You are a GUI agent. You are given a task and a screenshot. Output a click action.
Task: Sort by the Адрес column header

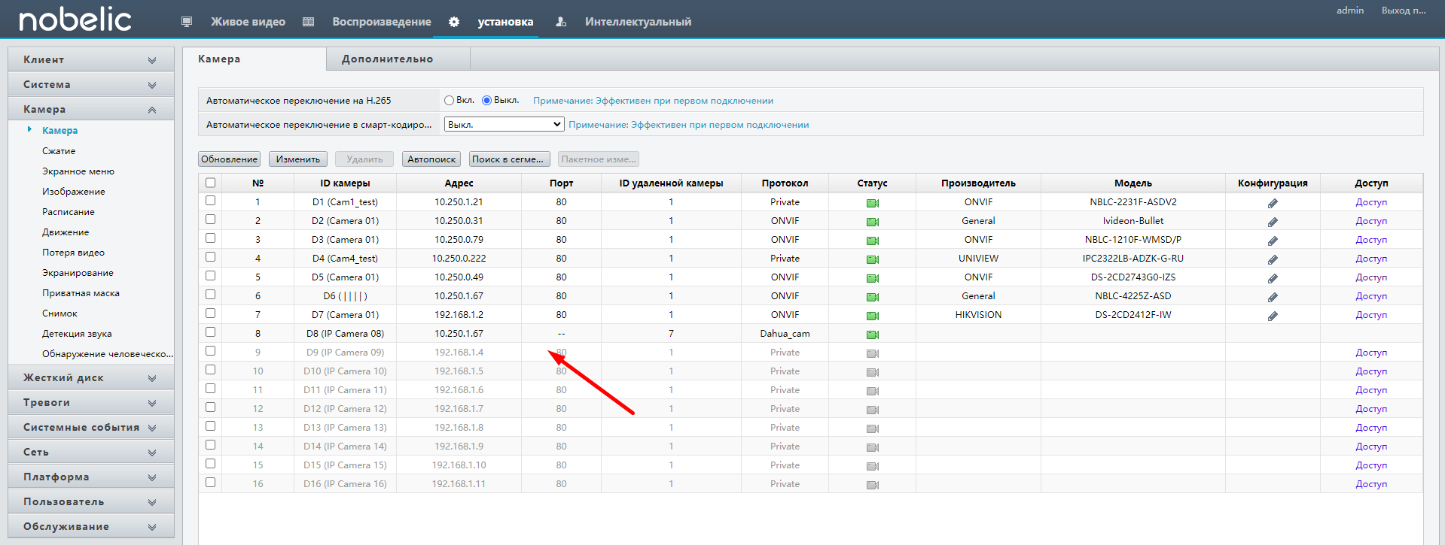pos(459,183)
